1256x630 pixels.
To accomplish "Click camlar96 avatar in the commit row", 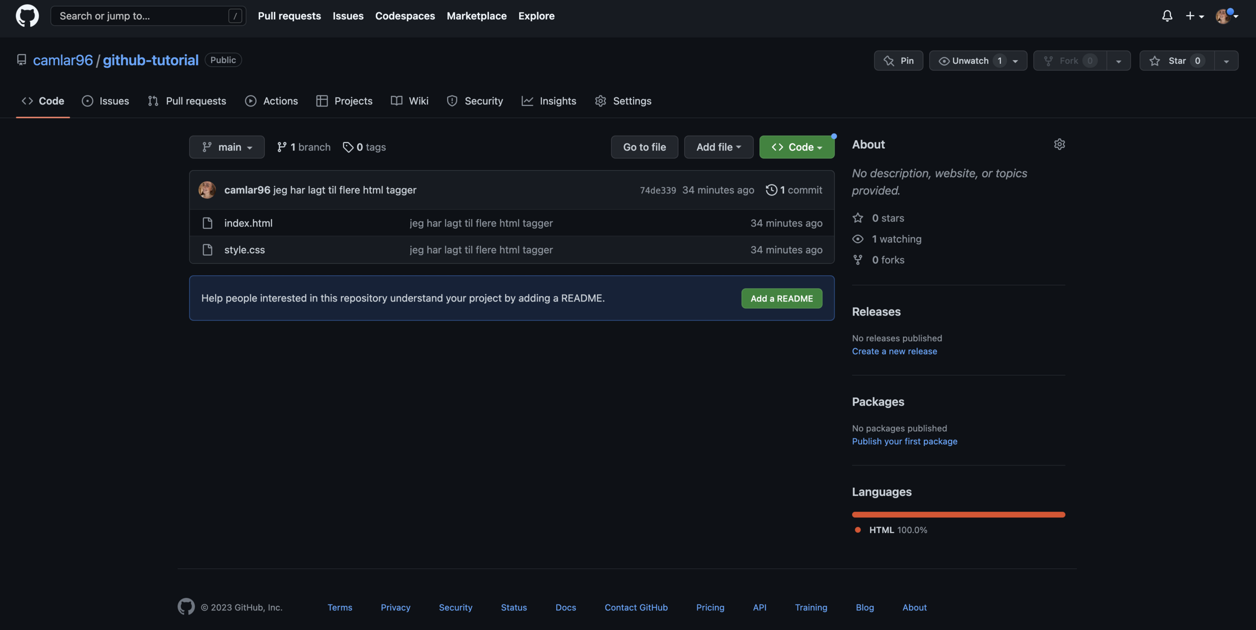I will [207, 190].
